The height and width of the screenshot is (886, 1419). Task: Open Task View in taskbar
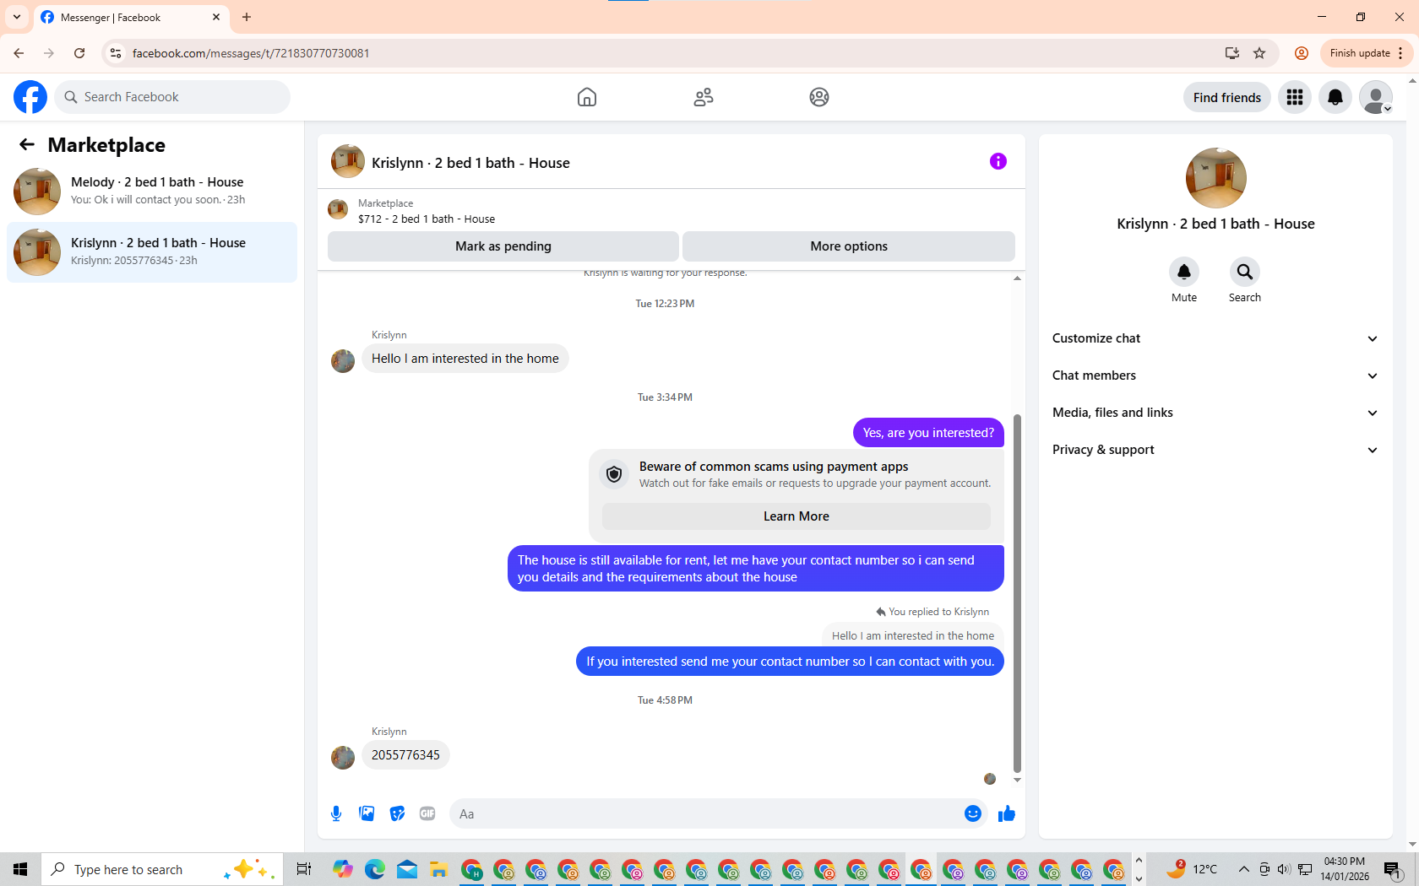pyautogui.click(x=304, y=869)
